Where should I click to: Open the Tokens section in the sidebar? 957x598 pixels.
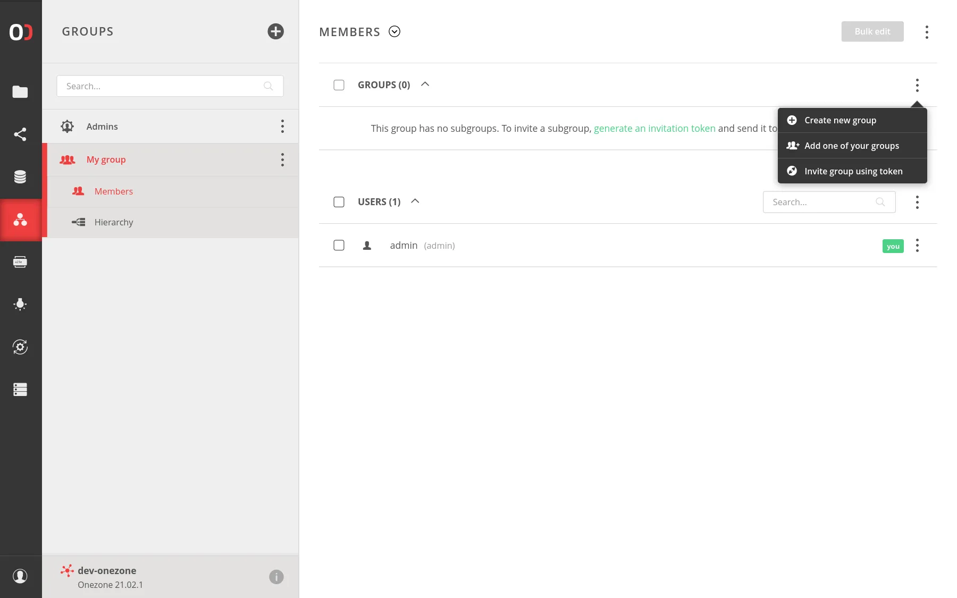[20, 261]
